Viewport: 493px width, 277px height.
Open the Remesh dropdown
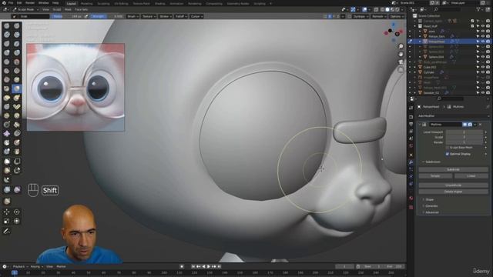click(379, 16)
